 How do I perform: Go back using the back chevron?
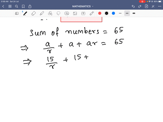pyautogui.click(x=3, y=6)
